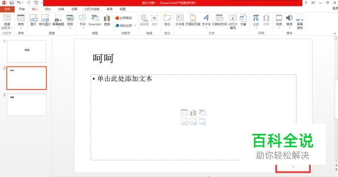This screenshot has width=338, height=177.
Task: Click the Help question mark icon
Action: click(x=306, y=3)
